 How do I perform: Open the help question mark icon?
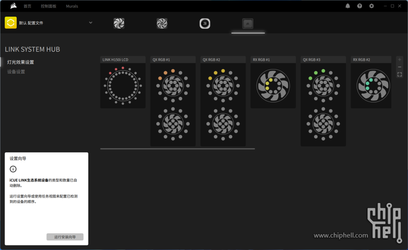pos(359,6)
